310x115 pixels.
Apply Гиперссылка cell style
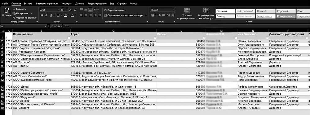(266, 16)
